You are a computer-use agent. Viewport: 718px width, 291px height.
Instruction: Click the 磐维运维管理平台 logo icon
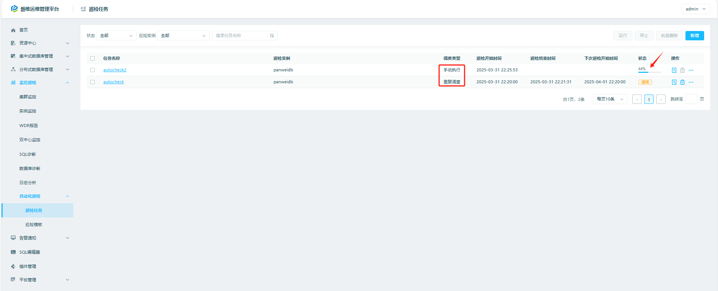click(x=14, y=9)
